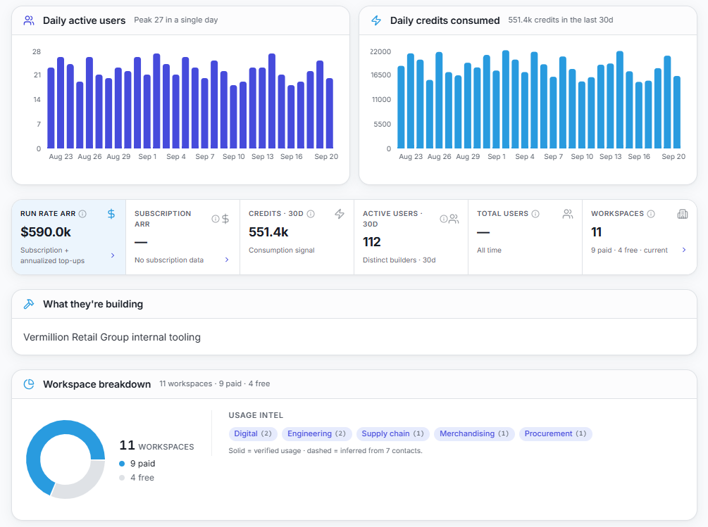Click the $590.0k run rate value
Screen dimensions: 708x527
coord(46,232)
